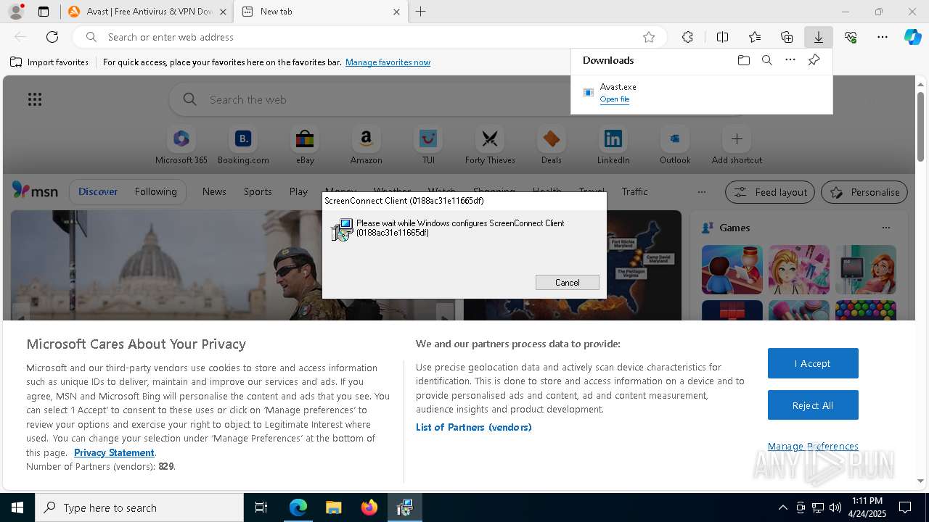Search downloads magnifier icon

766,60
